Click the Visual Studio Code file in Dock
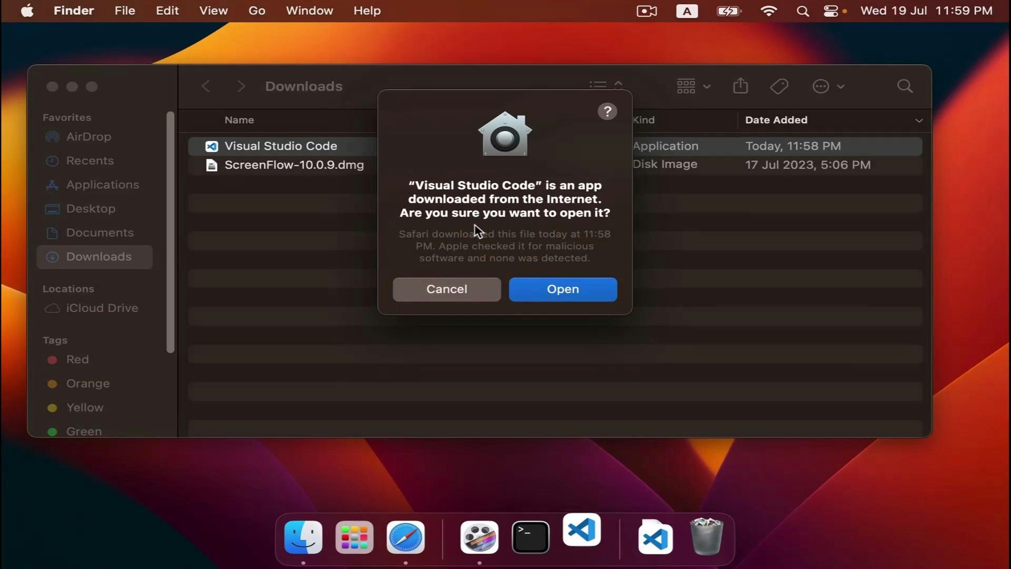 (x=655, y=537)
